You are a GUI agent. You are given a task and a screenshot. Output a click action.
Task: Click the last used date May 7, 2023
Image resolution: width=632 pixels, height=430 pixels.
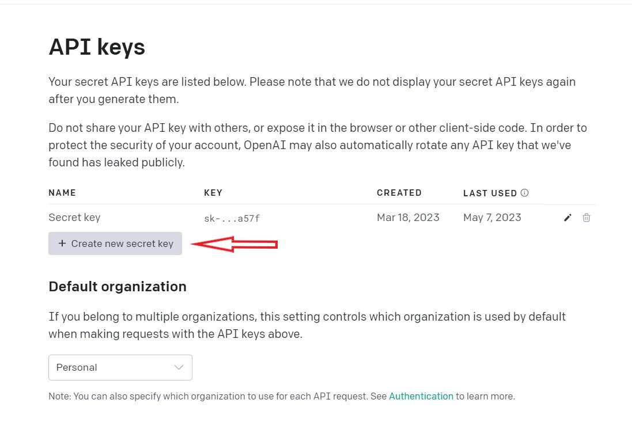tap(492, 218)
